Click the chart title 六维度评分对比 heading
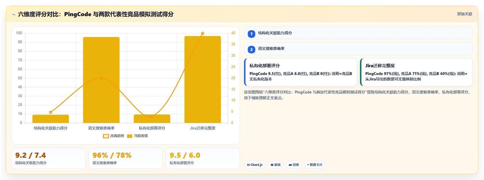The image size is (484, 180). 96,14
